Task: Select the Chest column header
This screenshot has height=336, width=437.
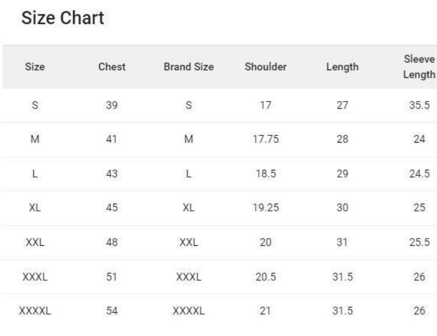Action: [x=112, y=67]
